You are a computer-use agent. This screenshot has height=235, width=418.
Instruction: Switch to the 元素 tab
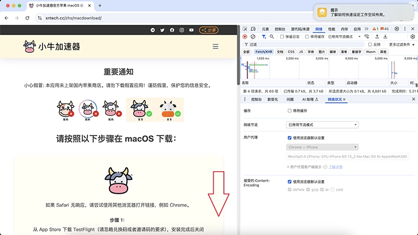pyautogui.click(x=265, y=29)
